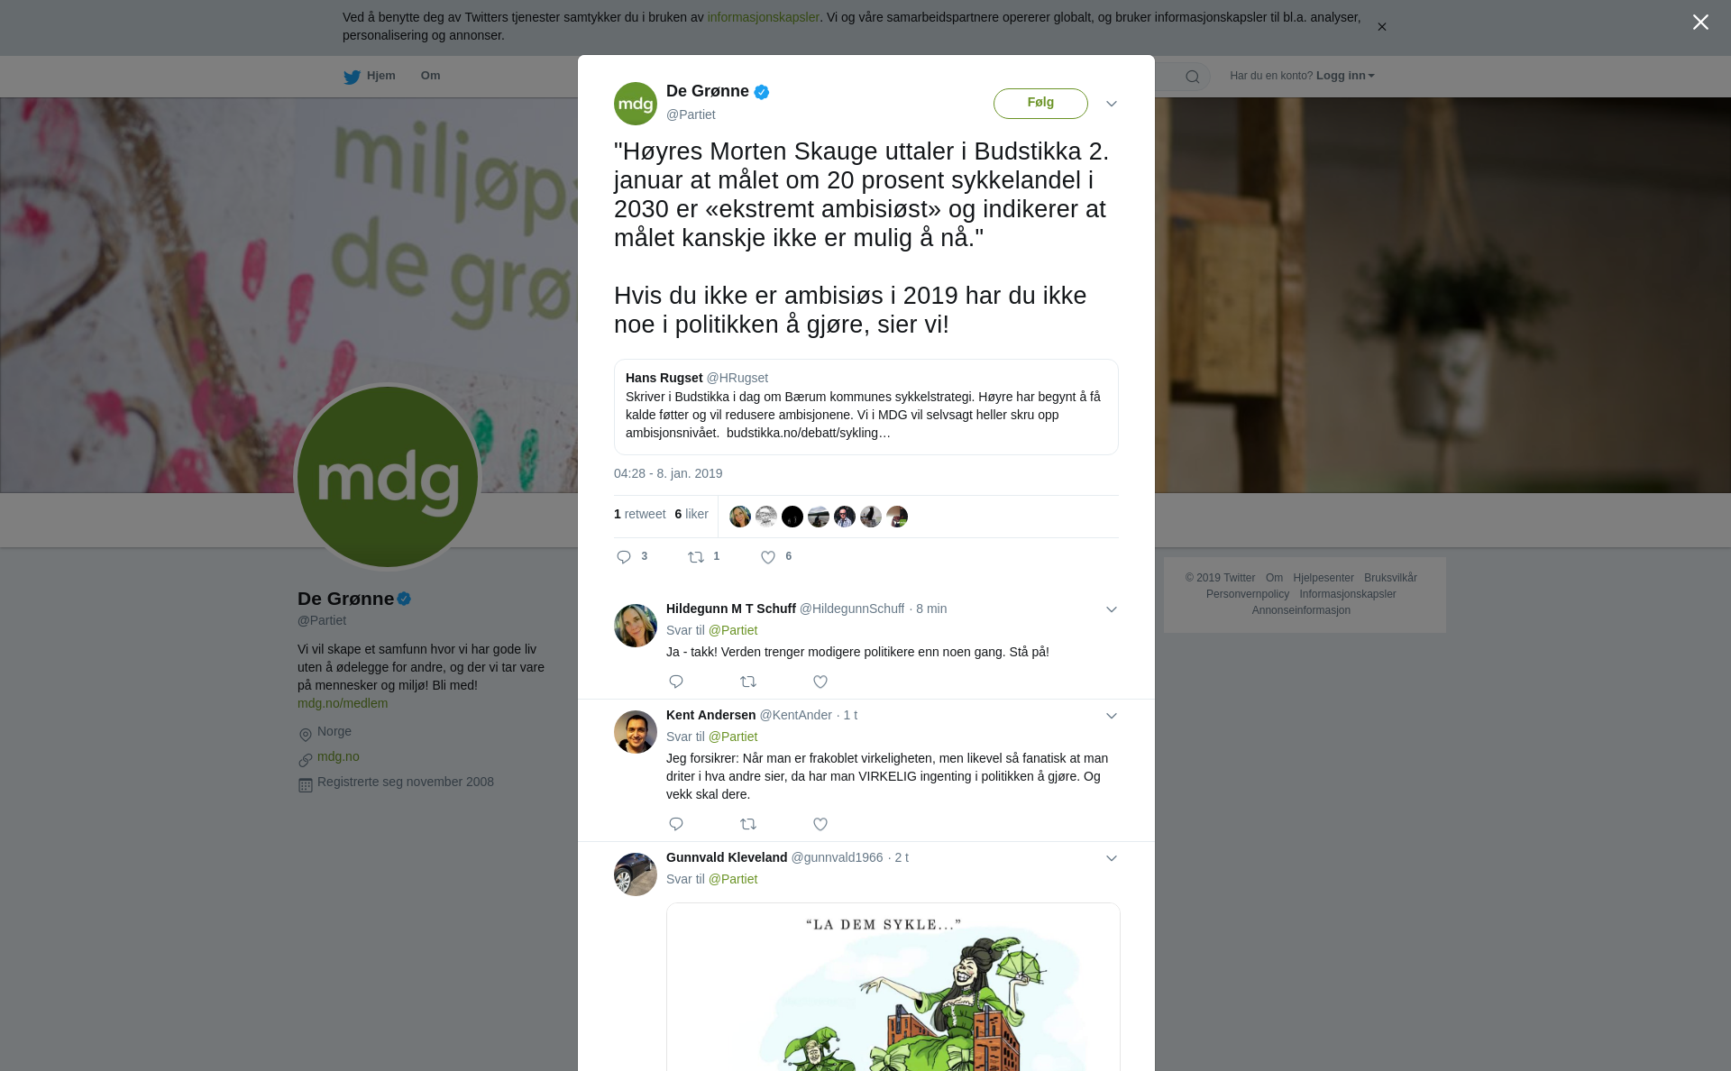Like the main tweet heart icon

[768, 557]
